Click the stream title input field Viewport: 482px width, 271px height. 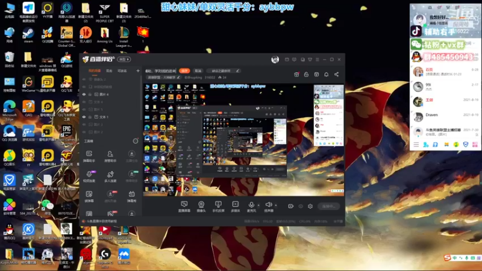tap(160, 70)
